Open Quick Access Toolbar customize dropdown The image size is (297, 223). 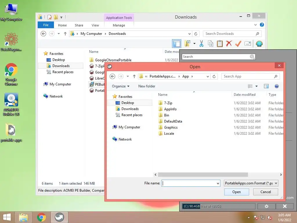pos(61,17)
